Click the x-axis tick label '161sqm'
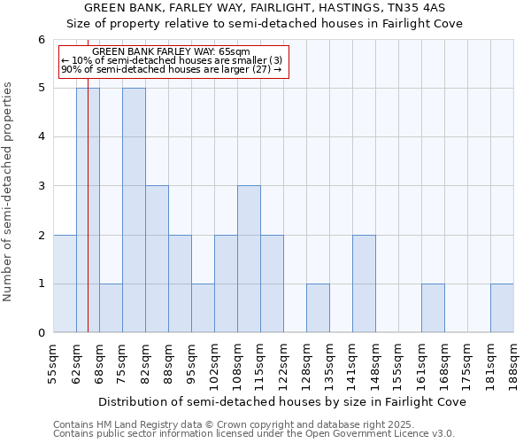The image size is (531, 443). 421,368
